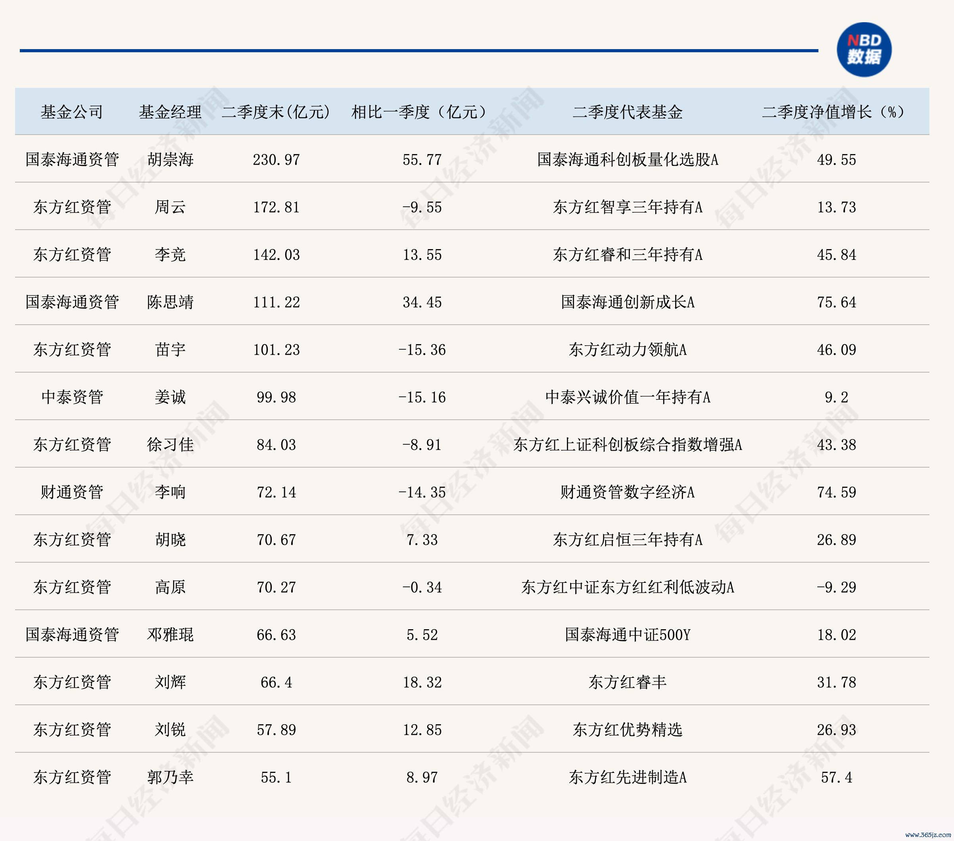Click the 基金公司 column header
Viewport: 954px width, 841px height.
point(72,112)
